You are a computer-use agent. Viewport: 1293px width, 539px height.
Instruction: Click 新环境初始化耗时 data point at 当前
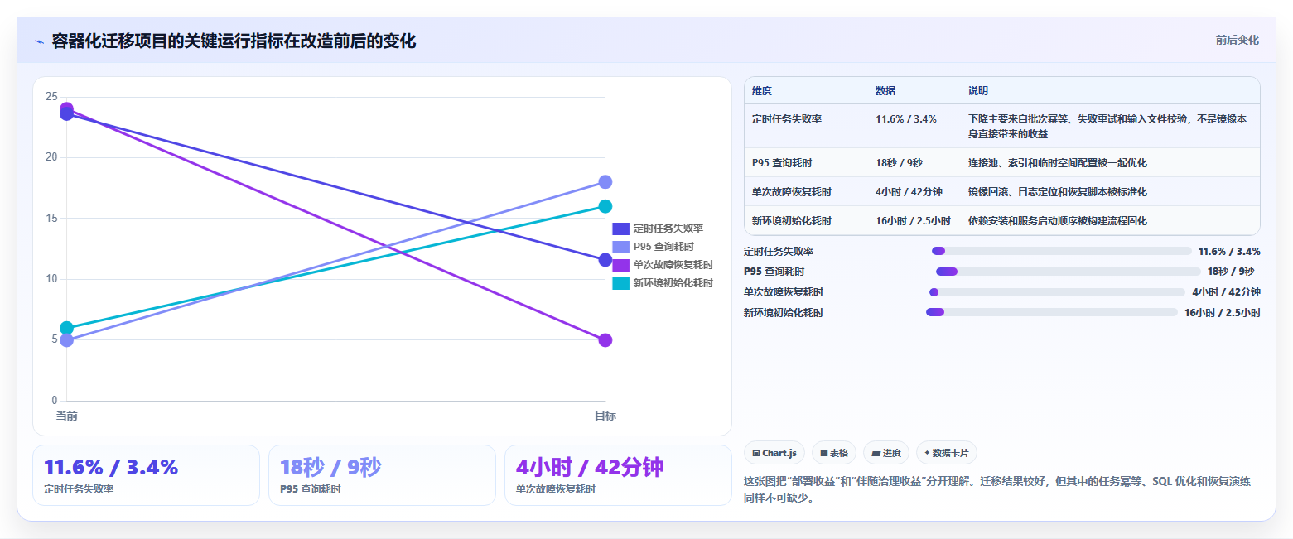tap(66, 328)
